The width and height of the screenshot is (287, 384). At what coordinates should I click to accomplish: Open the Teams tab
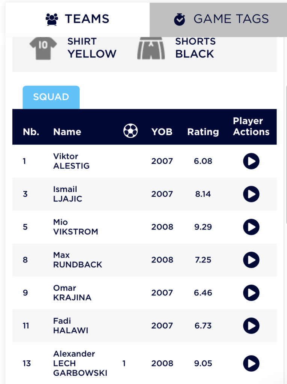77,19
